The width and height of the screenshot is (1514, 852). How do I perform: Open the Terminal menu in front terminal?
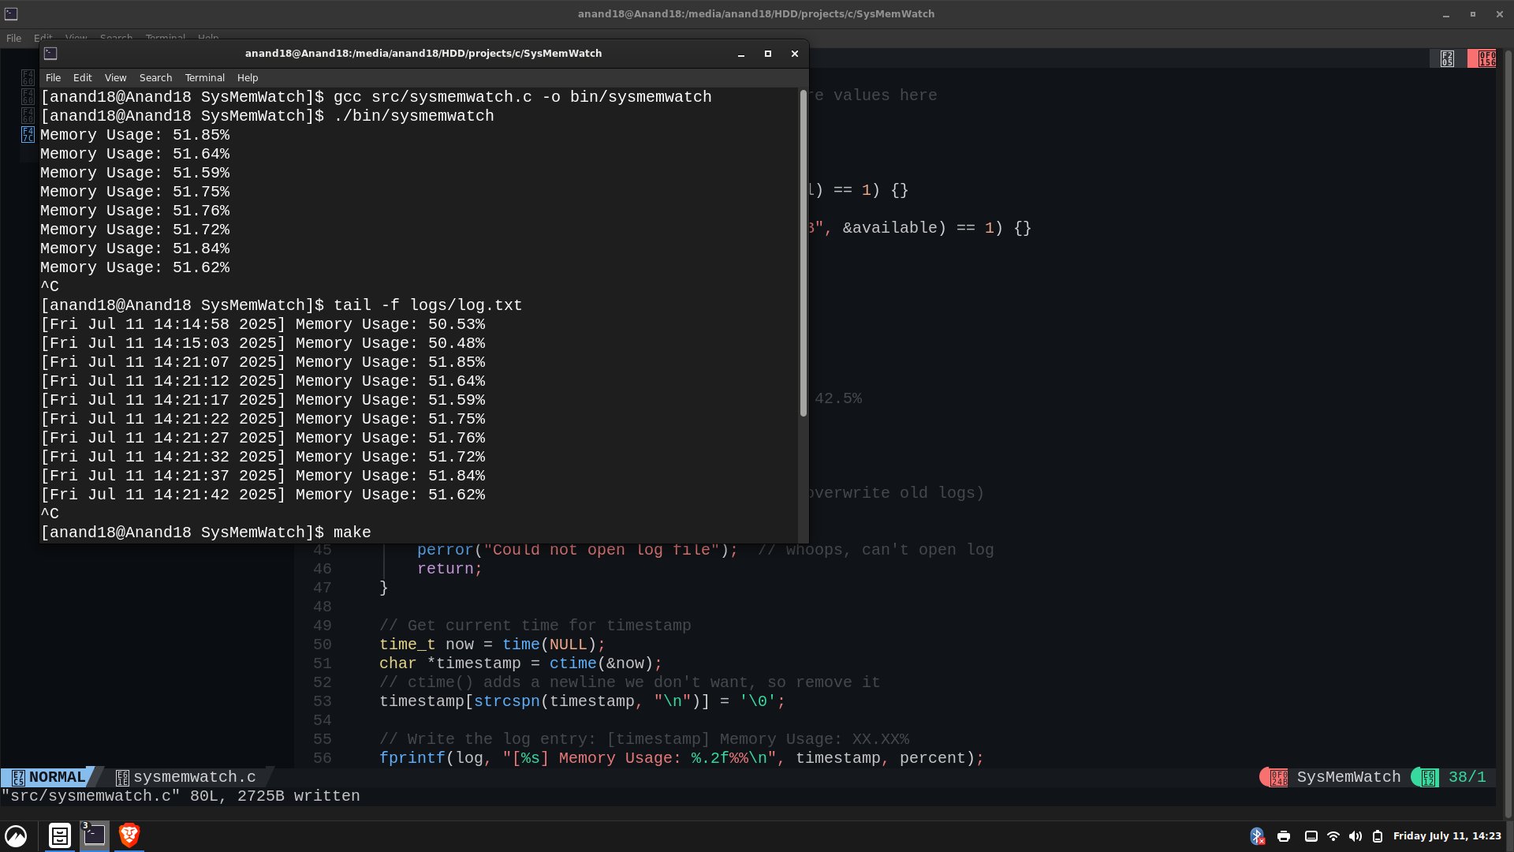pyautogui.click(x=204, y=77)
